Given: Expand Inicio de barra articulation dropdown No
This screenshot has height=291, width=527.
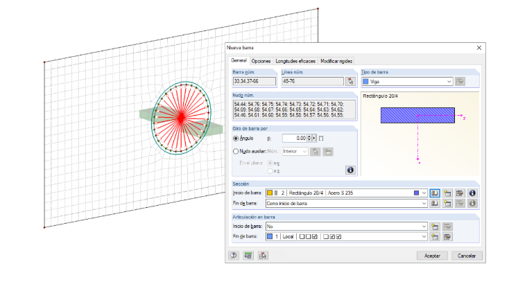Looking at the screenshot, I should (424, 227).
